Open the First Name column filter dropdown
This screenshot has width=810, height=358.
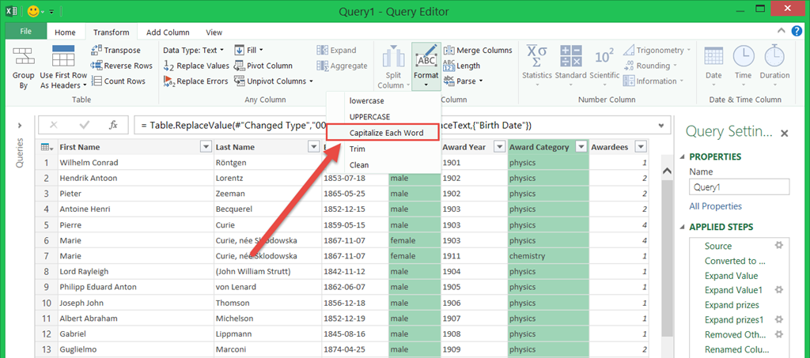click(206, 147)
